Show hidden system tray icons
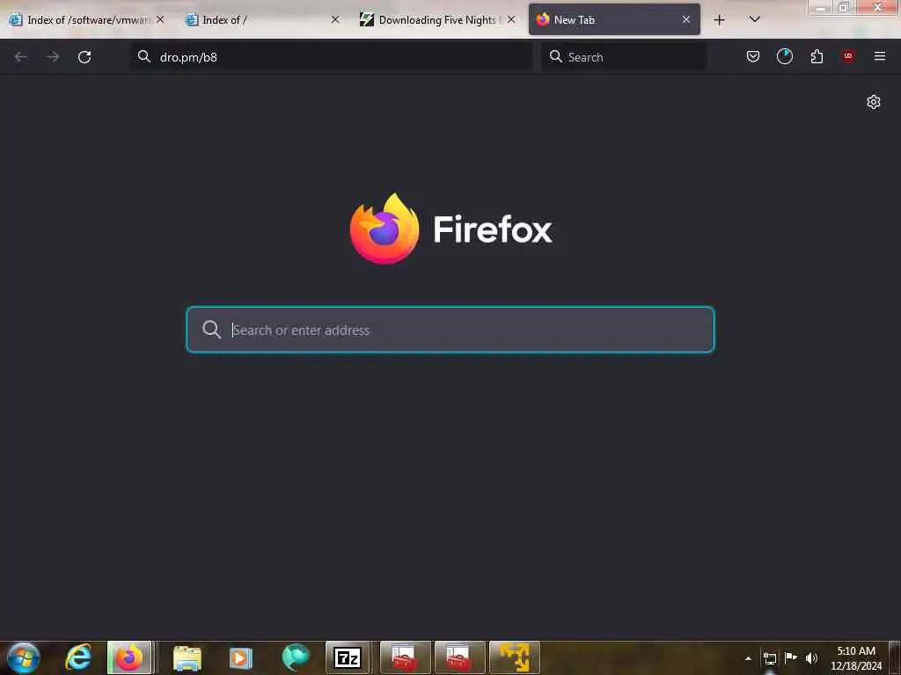 [x=748, y=658]
